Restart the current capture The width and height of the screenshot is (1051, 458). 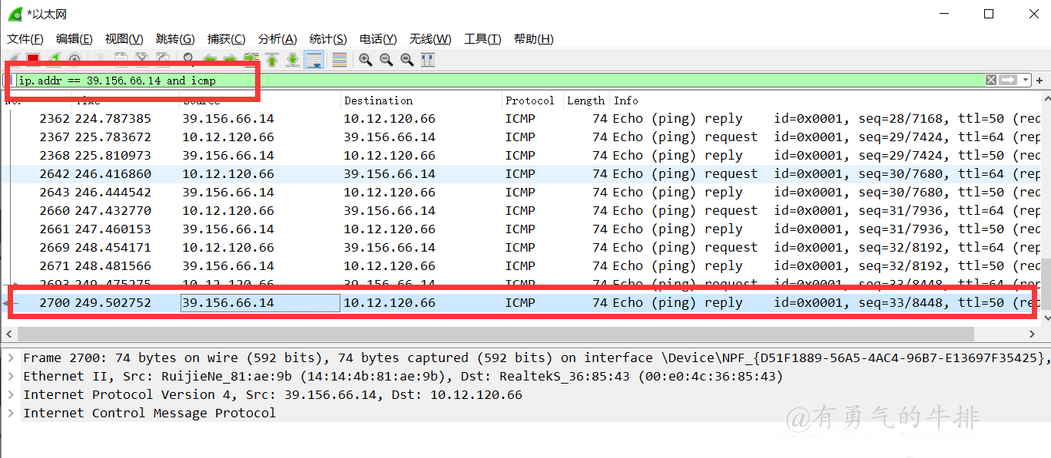coord(54,60)
